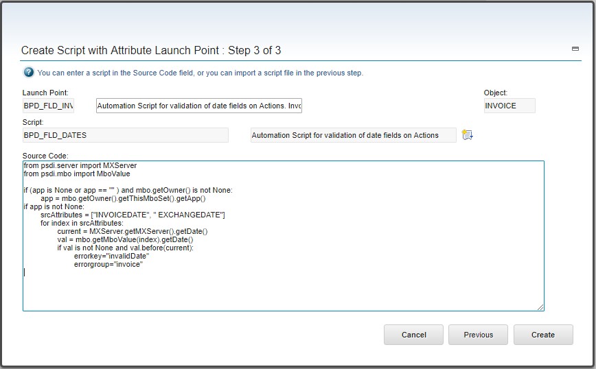The width and height of the screenshot is (596, 369).
Task: Click the Source Code label
Action: click(45, 156)
